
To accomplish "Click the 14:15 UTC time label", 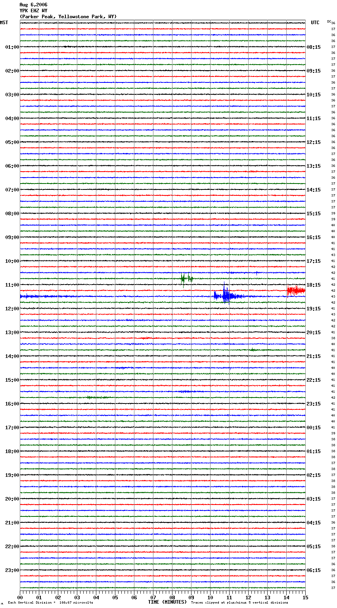I will tap(314, 190).
